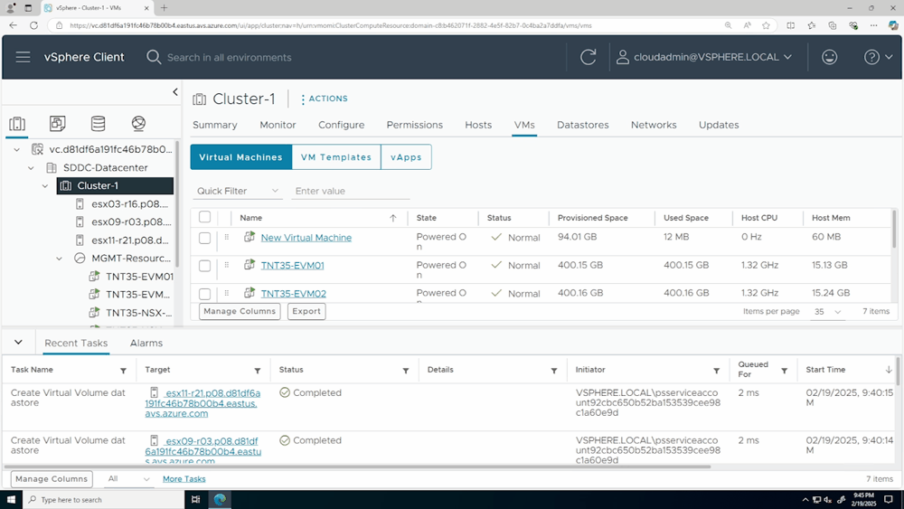Open Windows Start menu
This screenshot has height=509, width=904.
click(11, 500)
